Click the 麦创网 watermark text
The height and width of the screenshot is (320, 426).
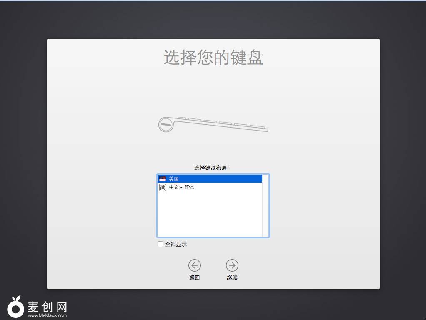point(47,307)
